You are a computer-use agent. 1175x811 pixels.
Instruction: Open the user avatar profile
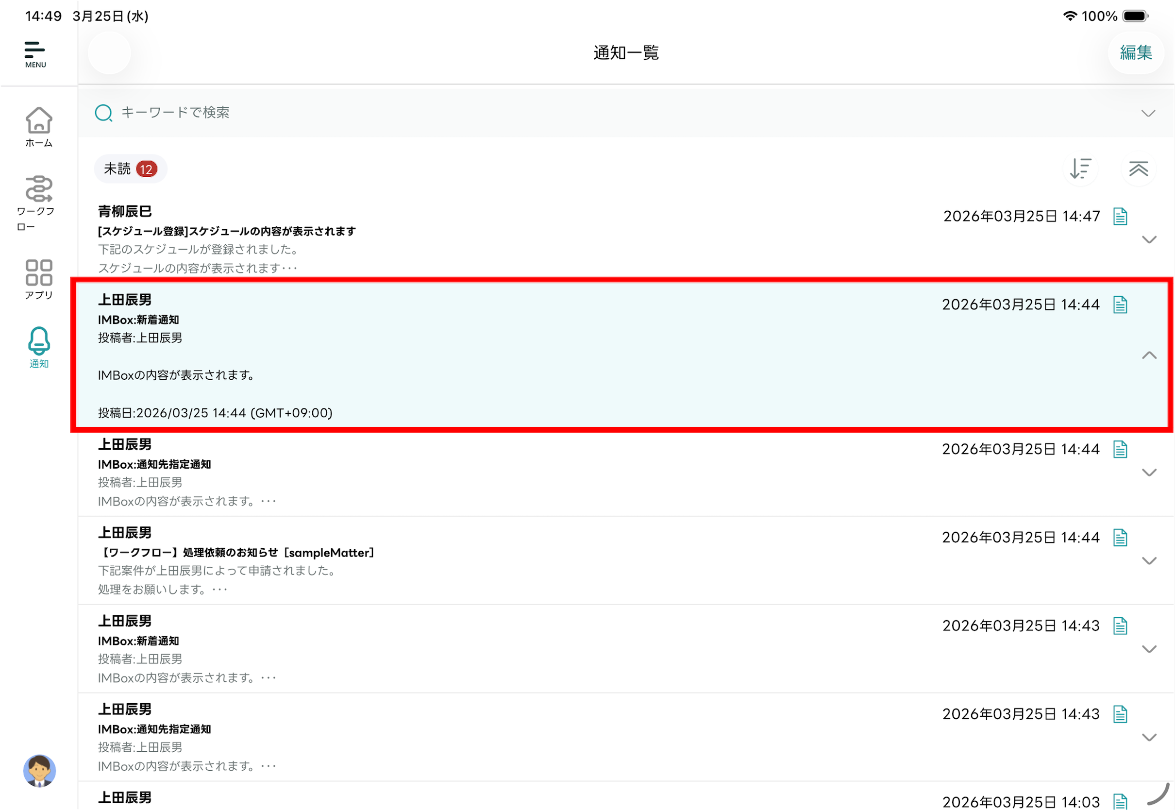point(39,770)
